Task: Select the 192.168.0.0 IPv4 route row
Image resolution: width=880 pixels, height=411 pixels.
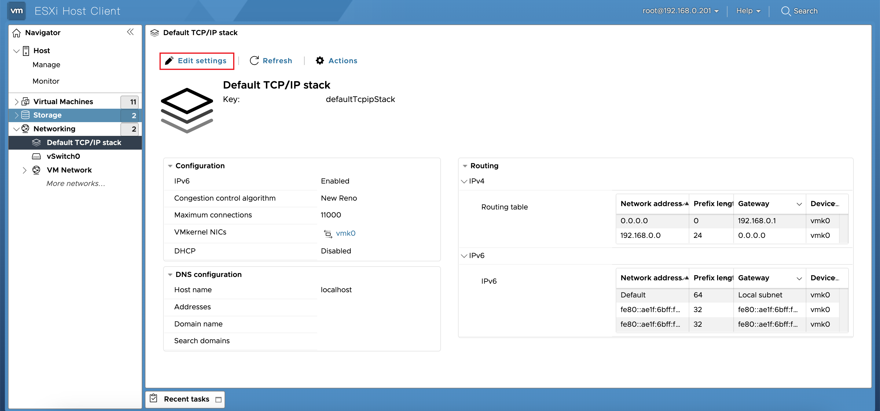Action: (728, 235)
